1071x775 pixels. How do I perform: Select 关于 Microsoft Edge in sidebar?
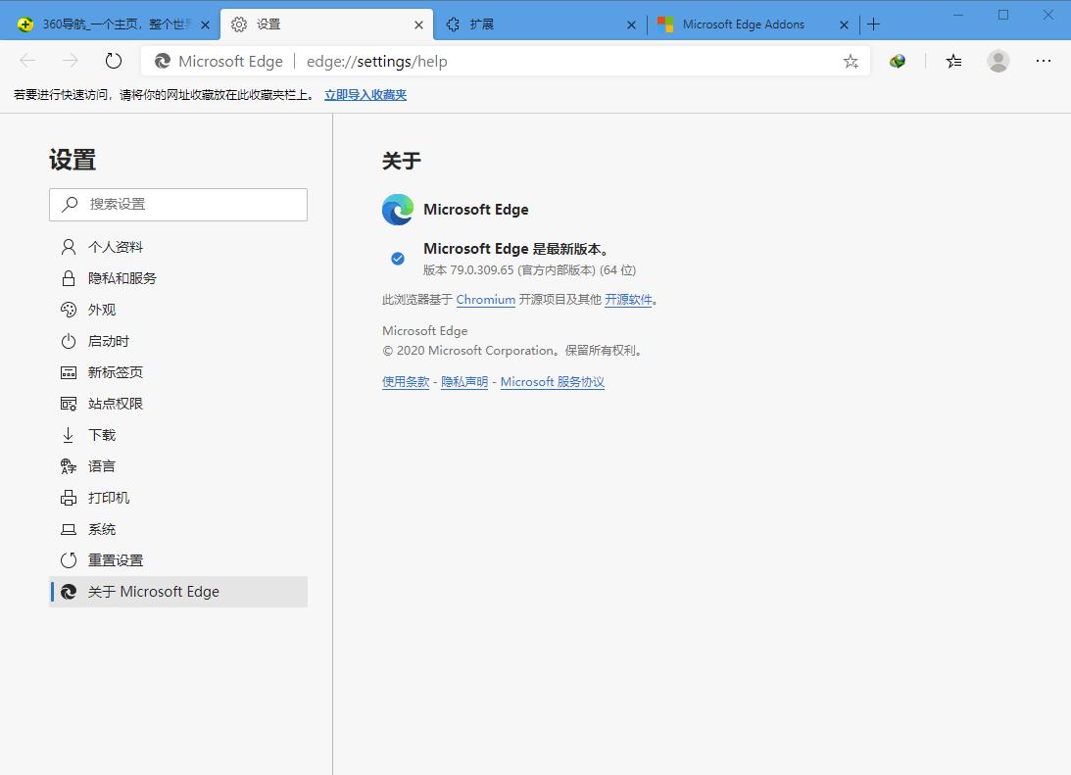178,592
